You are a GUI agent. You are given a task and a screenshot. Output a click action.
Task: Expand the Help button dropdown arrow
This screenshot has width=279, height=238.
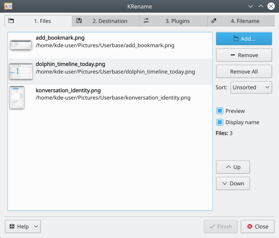tap(36, 226)
